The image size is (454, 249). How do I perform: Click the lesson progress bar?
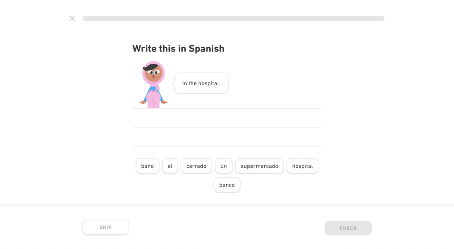(x=234, y=19)
